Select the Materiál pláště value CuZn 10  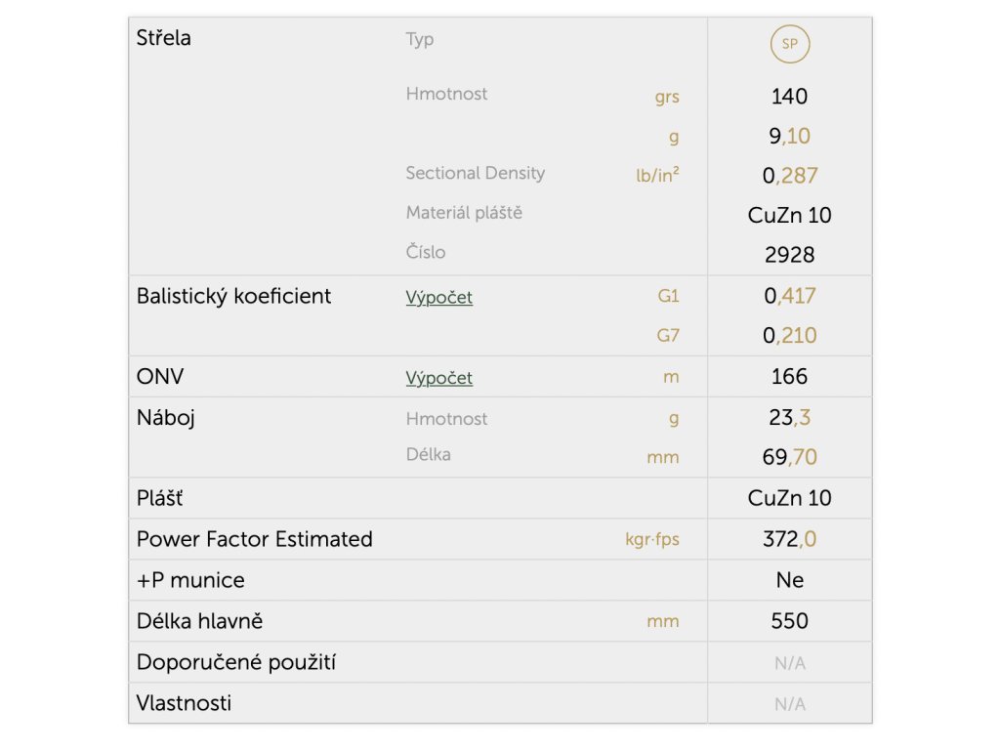click(789, 215)
